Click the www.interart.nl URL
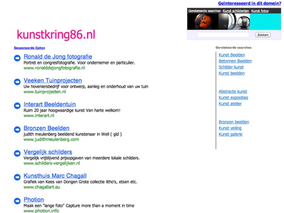The image size is (284, 213). [x=38, y=115]
